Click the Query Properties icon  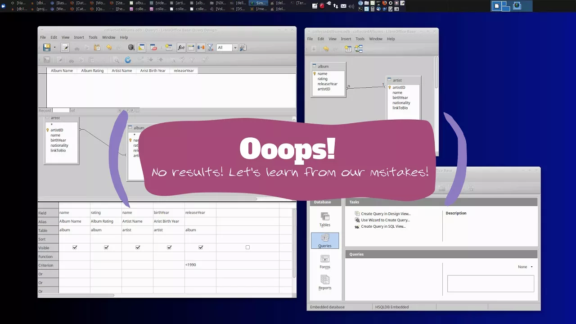tap(243, 47)
